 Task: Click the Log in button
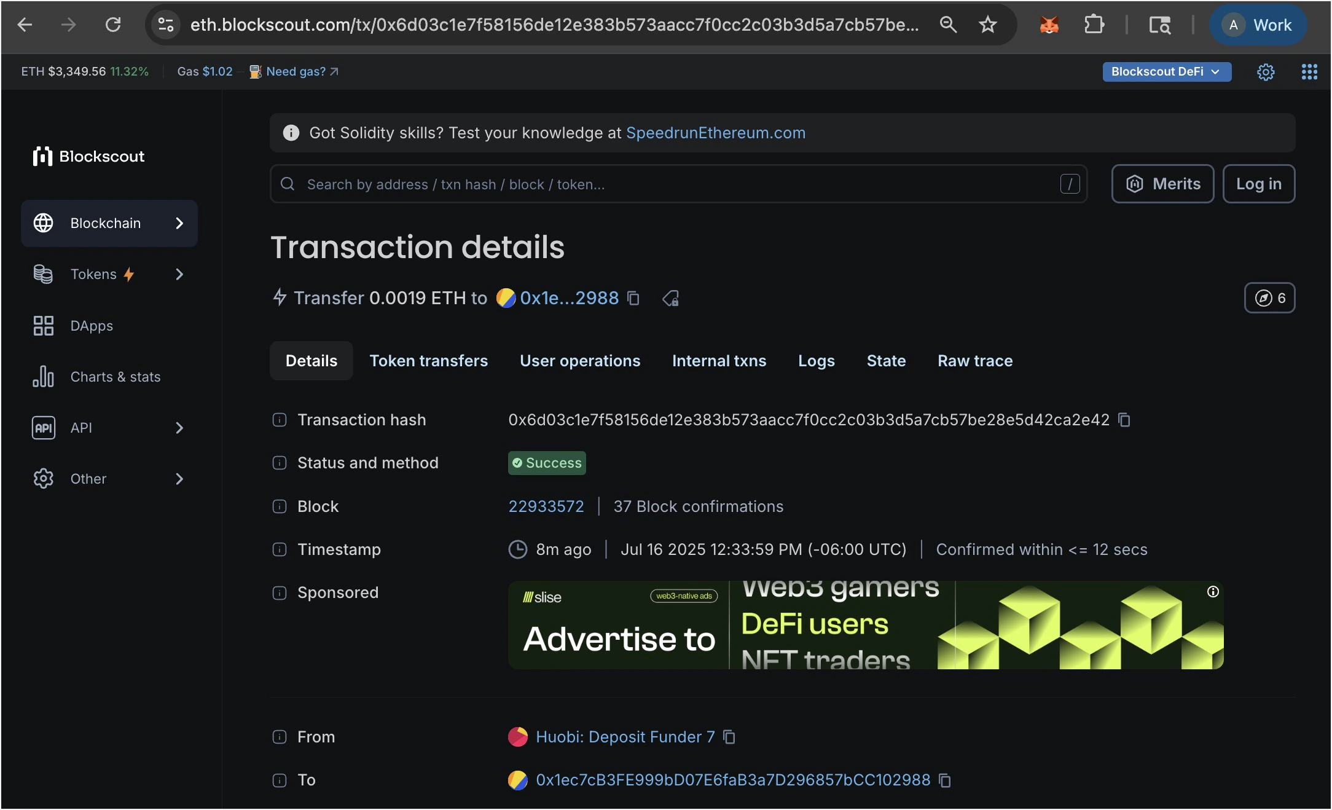(x=1258, y=184)
